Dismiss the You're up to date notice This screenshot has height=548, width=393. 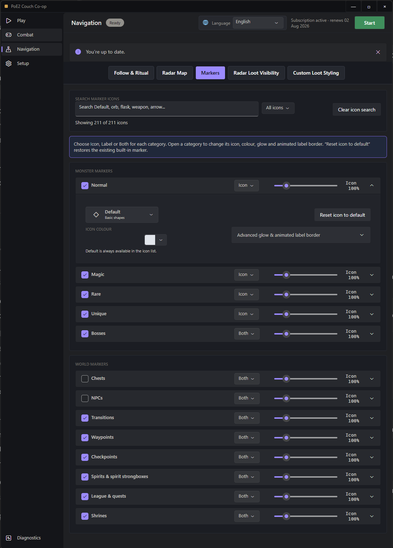pyautogui.click(x=378, y=52)
